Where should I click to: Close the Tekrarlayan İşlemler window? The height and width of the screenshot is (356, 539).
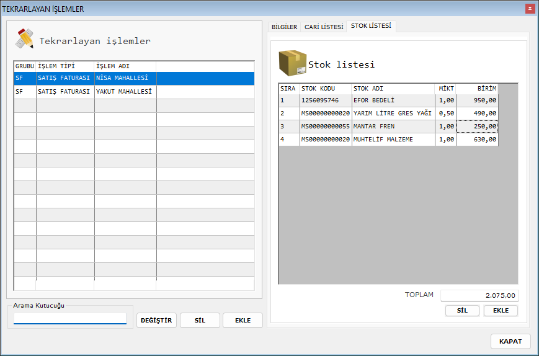click(x=530, y=9)
